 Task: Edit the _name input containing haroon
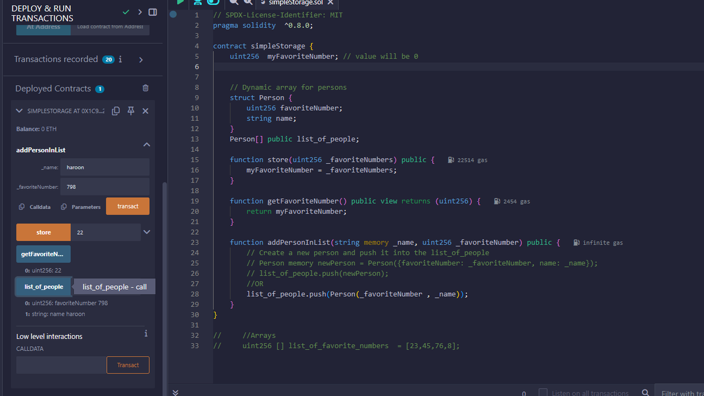click(x=106, y=167)
